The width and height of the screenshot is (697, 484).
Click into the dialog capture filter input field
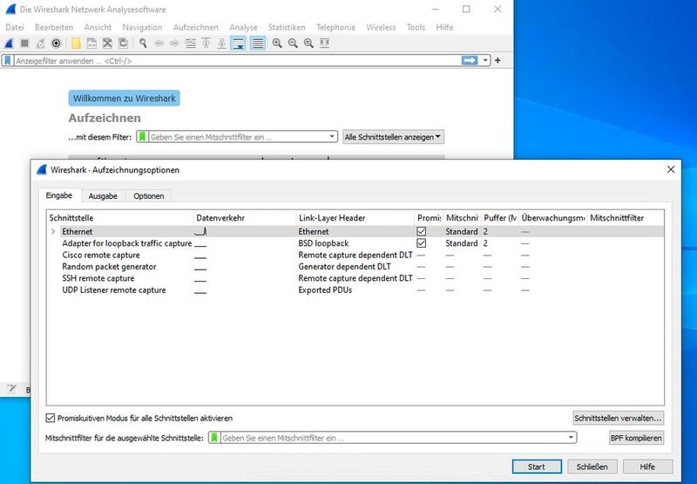coord(394,438)
